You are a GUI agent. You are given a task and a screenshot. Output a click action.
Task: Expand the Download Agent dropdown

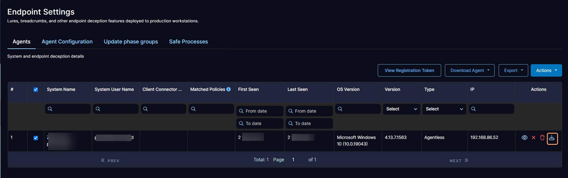tap(469, 70)
